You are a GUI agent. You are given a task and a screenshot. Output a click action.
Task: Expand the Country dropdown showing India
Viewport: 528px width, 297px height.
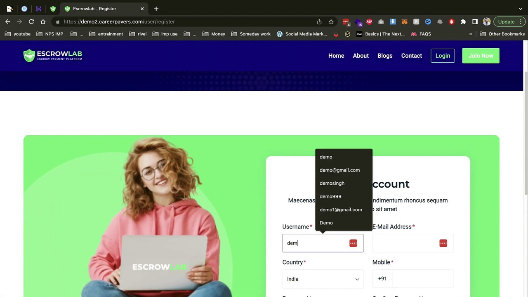pos(323,279)
